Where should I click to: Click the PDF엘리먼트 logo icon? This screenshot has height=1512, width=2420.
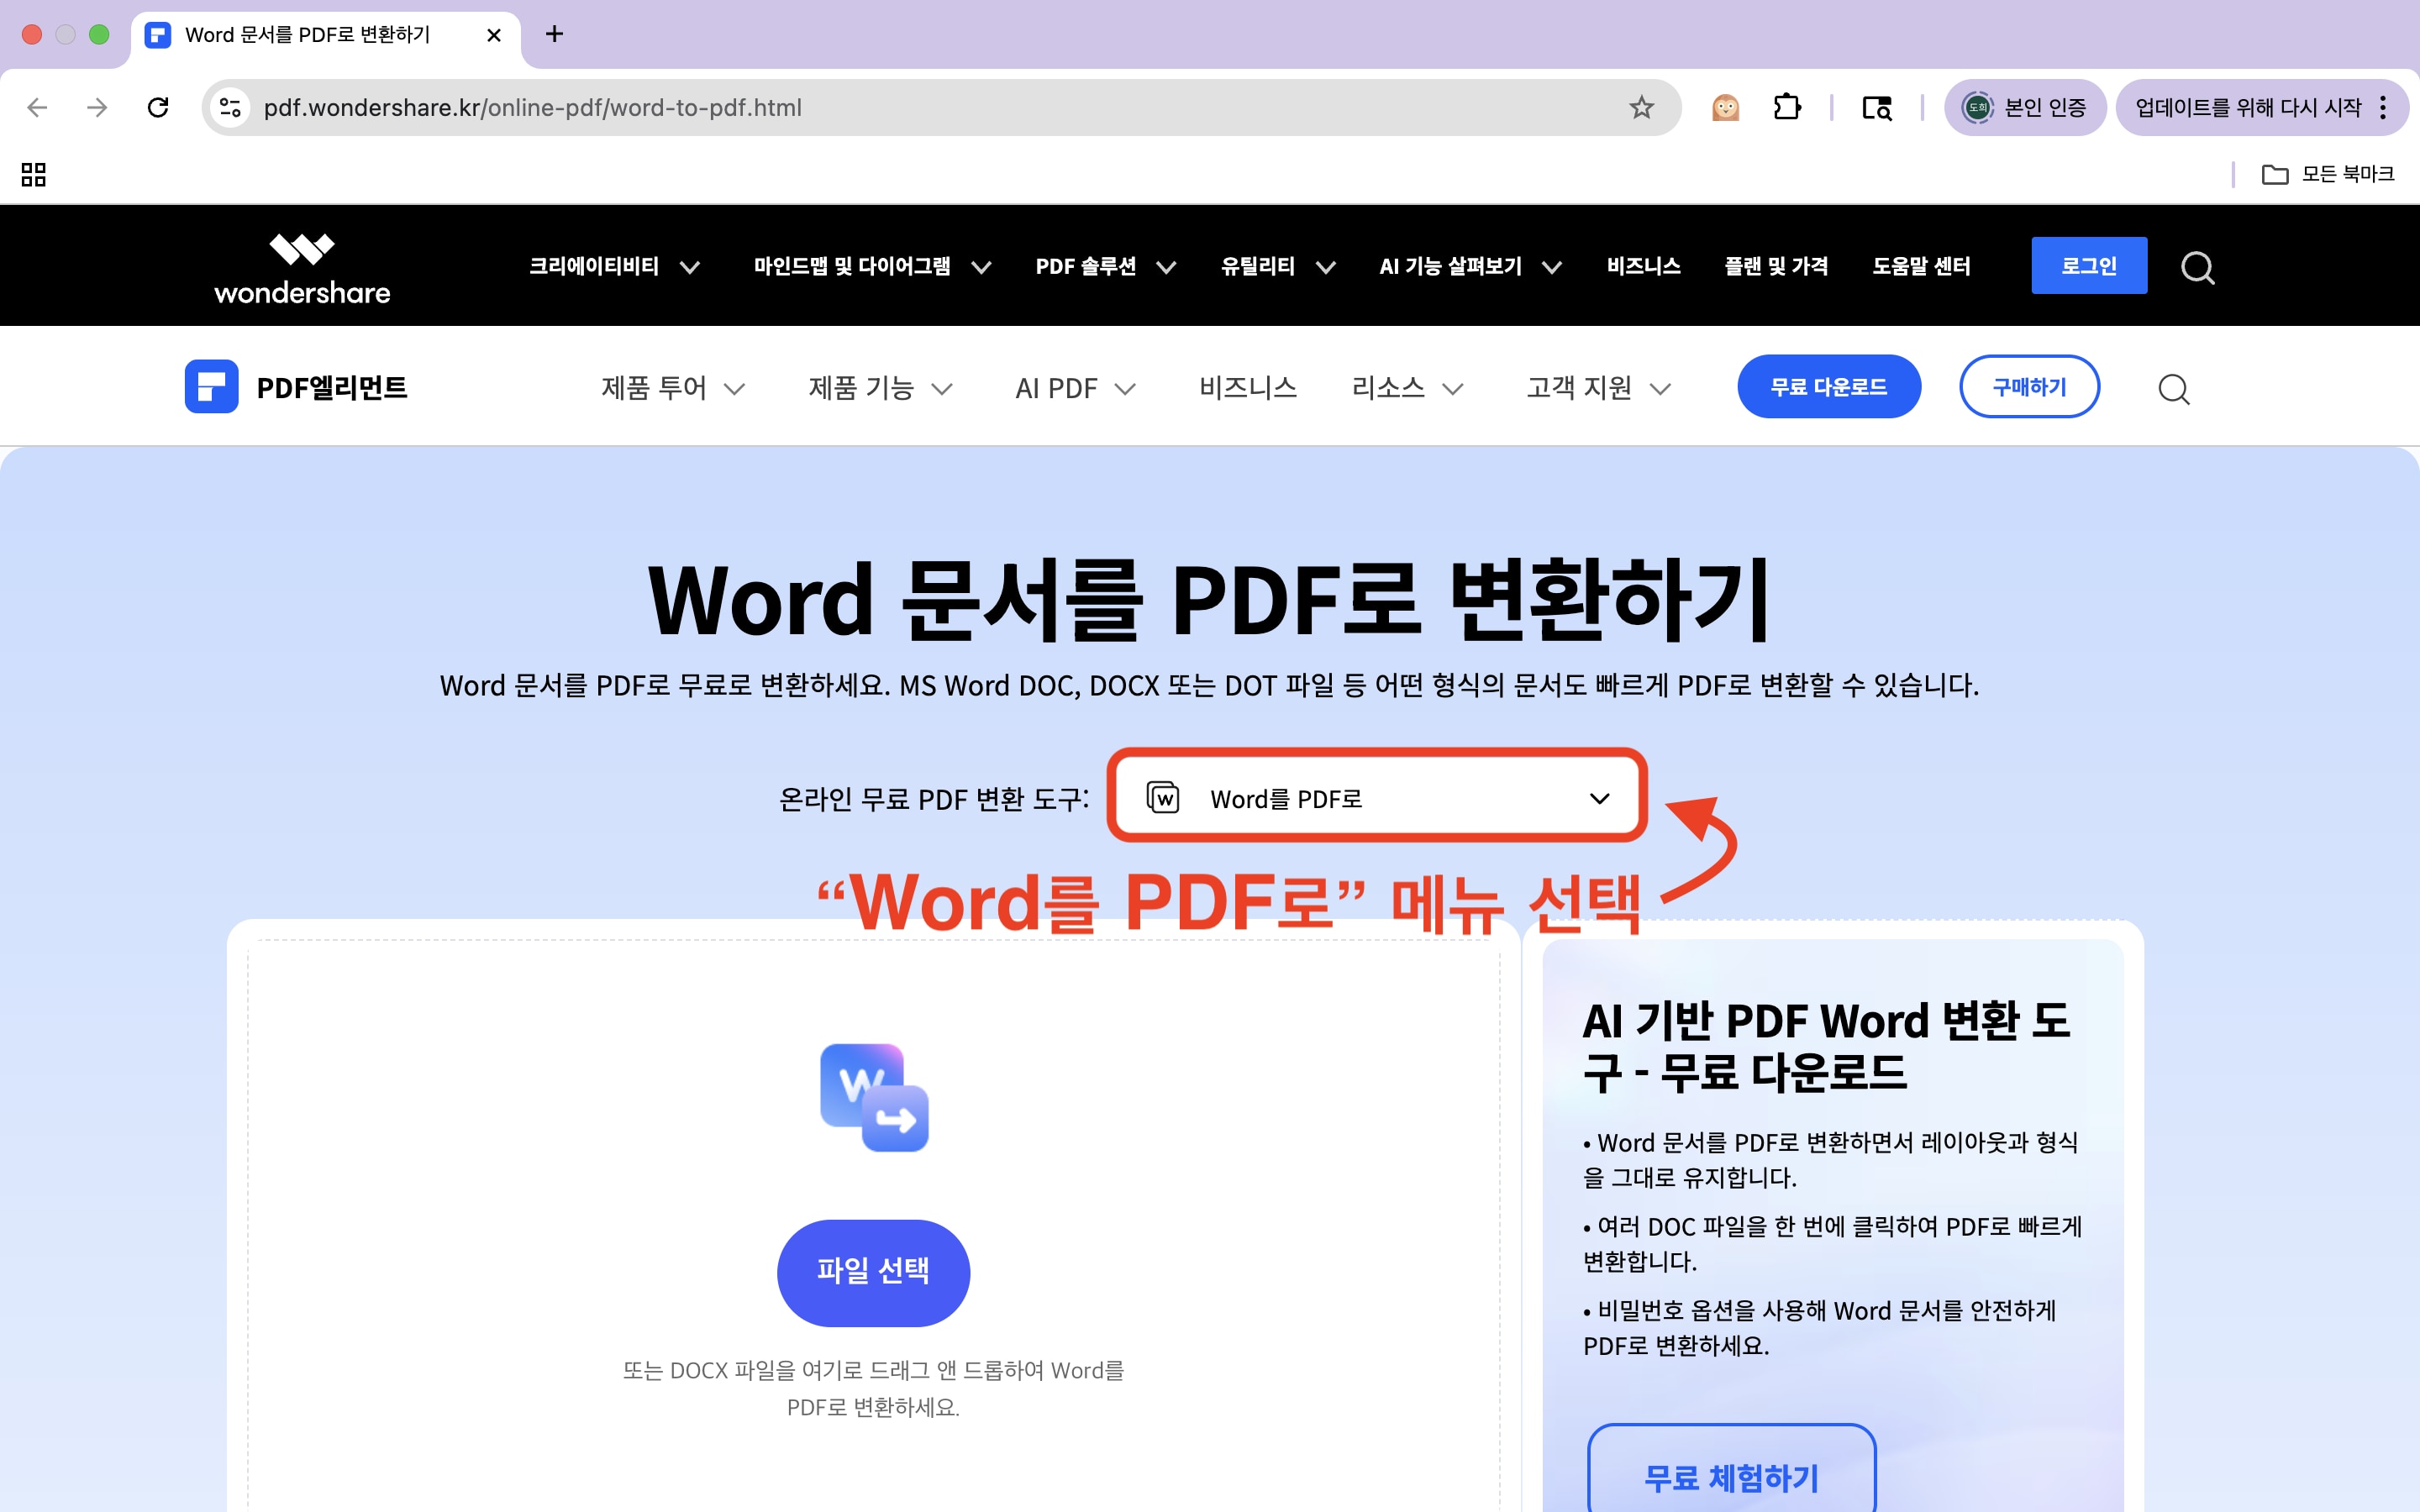211,387
